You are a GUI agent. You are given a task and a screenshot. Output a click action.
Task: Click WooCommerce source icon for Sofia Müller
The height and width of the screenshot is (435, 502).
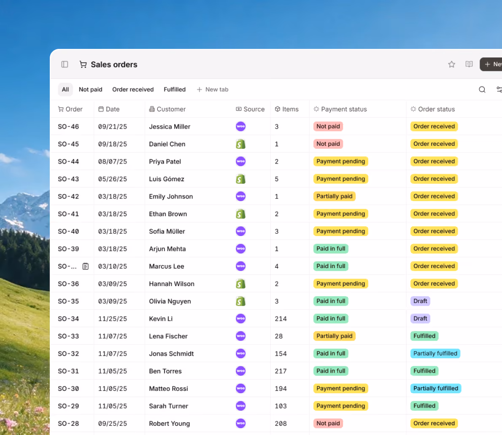click(241, 231)
